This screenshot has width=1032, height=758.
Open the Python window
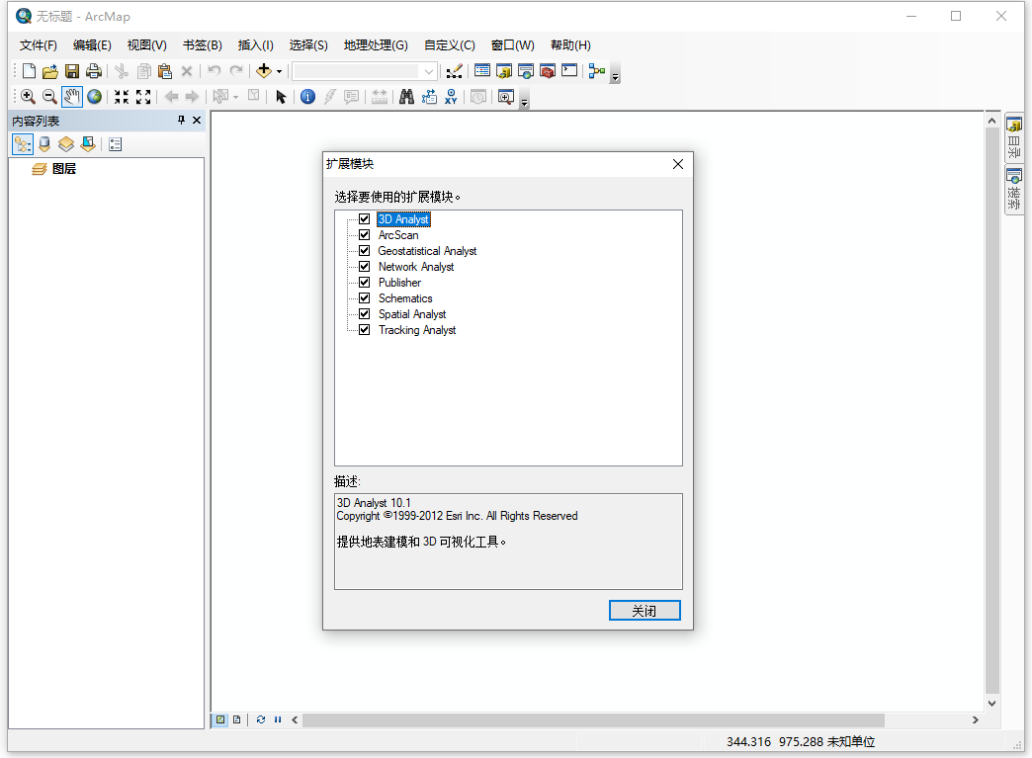[x=569, y=71]
